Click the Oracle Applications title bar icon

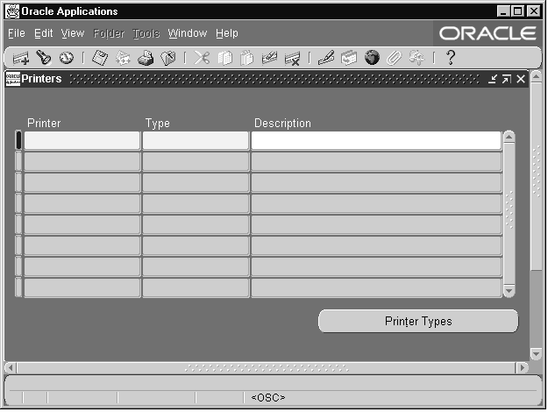(x=12, y=11)
